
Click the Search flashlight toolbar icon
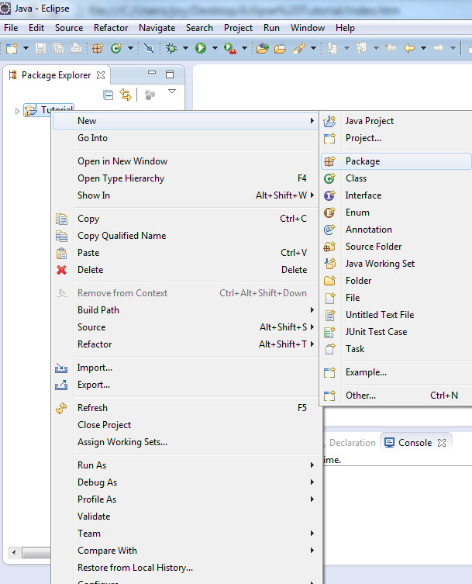pos(299,48)
